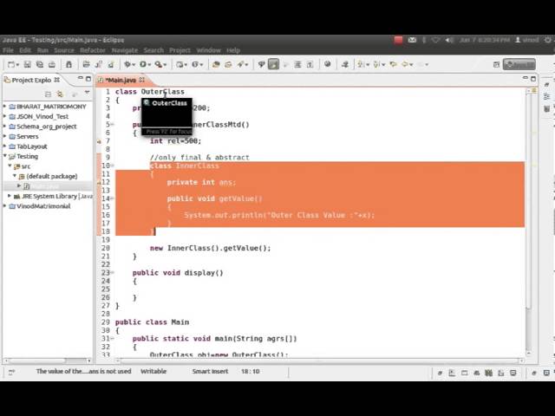Toggle Link with Editor in Project Explorer
This screenshot has width=555, height=416.
pos(60,94)
